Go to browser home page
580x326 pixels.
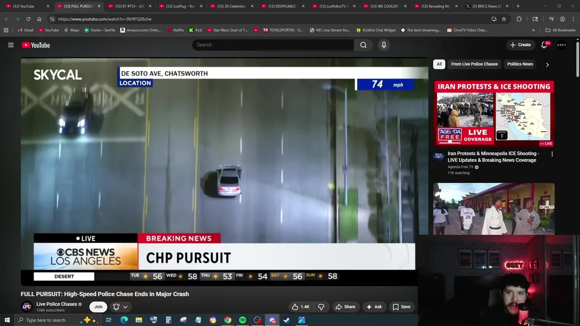pyautogui.click(x=39, y=19)
